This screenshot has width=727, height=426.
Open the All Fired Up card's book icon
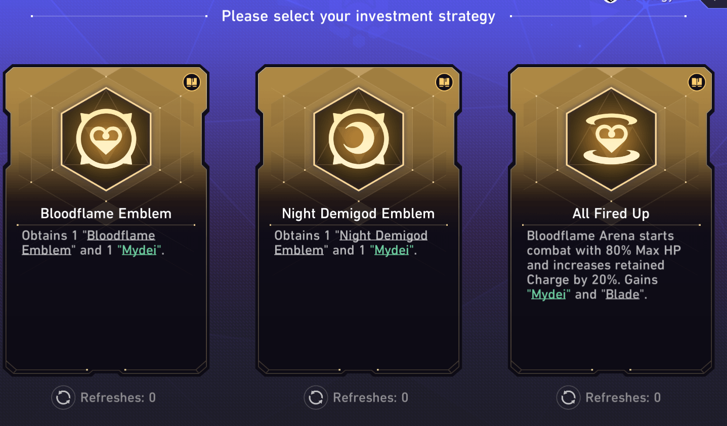[697, 82]
